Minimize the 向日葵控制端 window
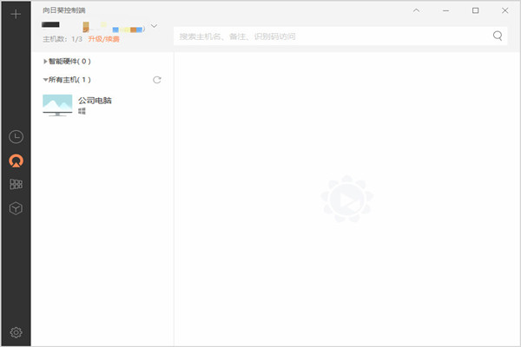The height and width of the screenshot is (347, 521). coord(445,10)
